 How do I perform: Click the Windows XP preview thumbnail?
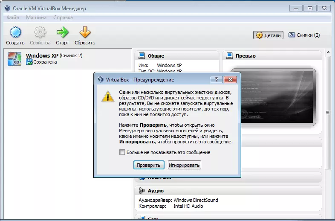(274, 97)
